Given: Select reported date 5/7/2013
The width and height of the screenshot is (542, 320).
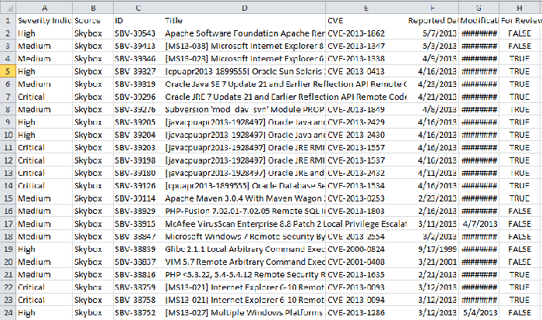Looking at the screenshot, I should click(433, 33).
